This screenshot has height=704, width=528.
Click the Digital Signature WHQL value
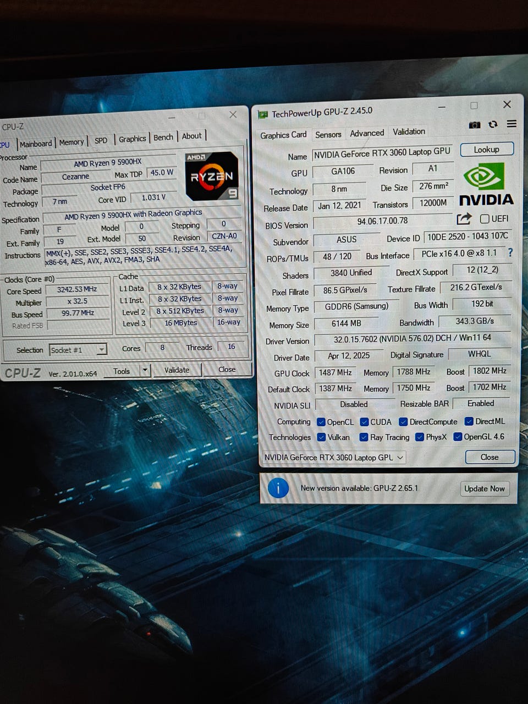(480, 354)
